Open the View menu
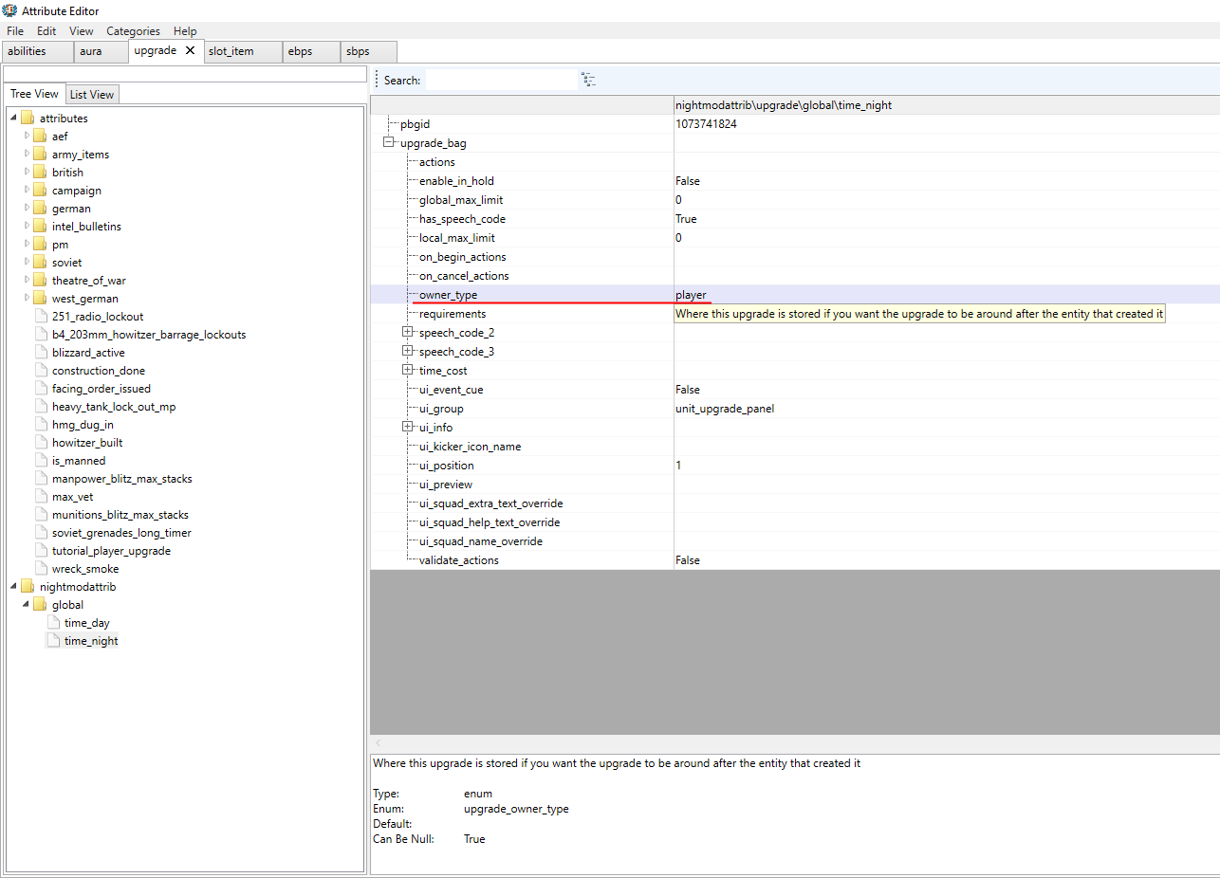 pyautogui.click(x=82, y=31)
